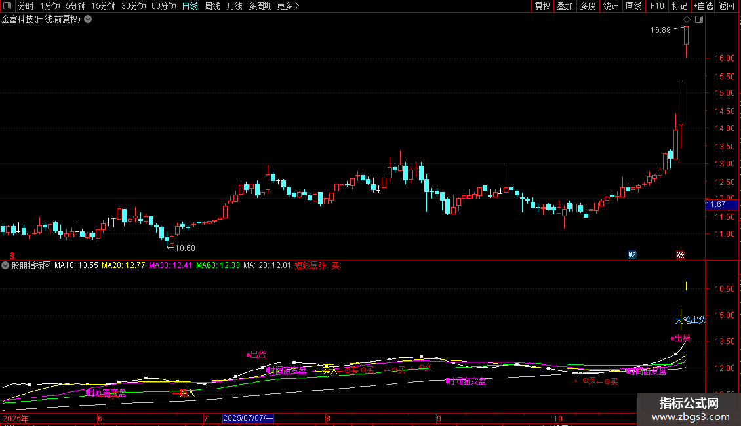Image resolution: width=741 pixels, height=426 pixels.
Task: Switch to 月线 monthly chart
Action: click(234, 6)
